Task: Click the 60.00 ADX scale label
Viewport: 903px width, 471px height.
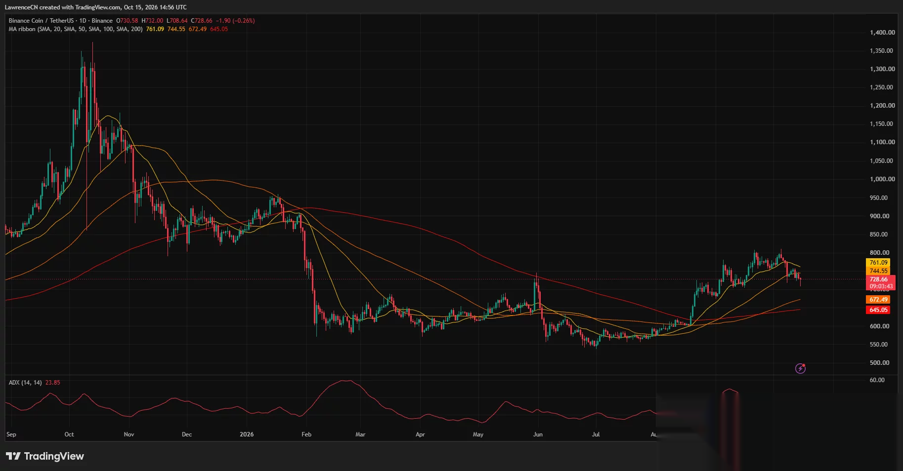Action: (877, 380)
